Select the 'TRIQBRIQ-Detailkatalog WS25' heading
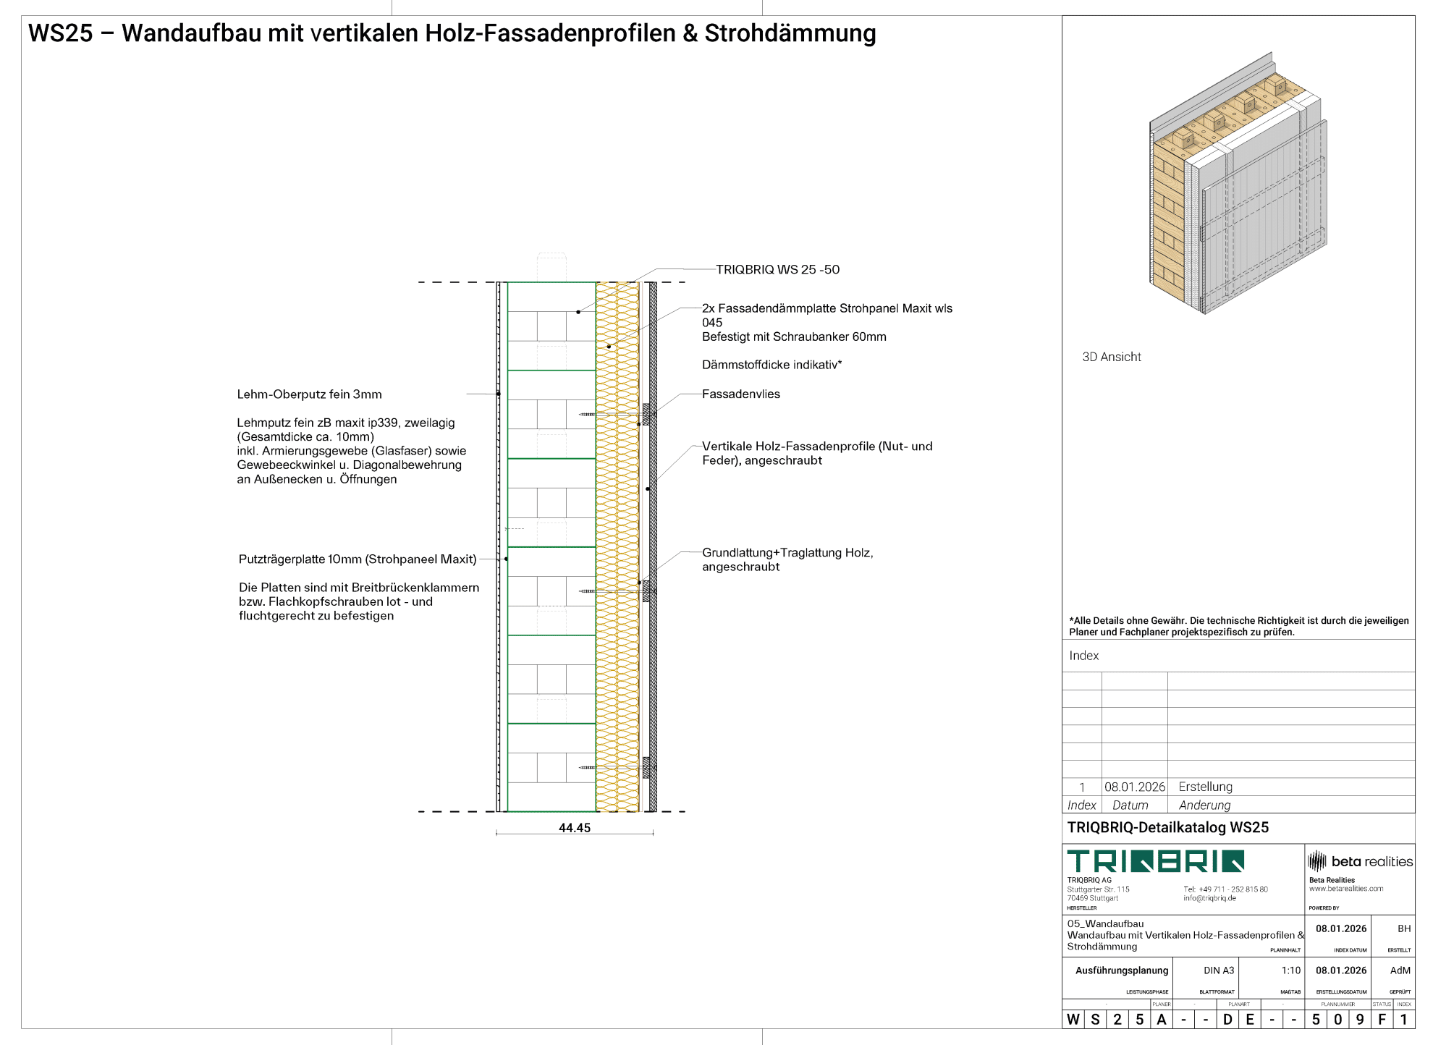Screen dimensions: 1433x1045 coord(1167,827)
